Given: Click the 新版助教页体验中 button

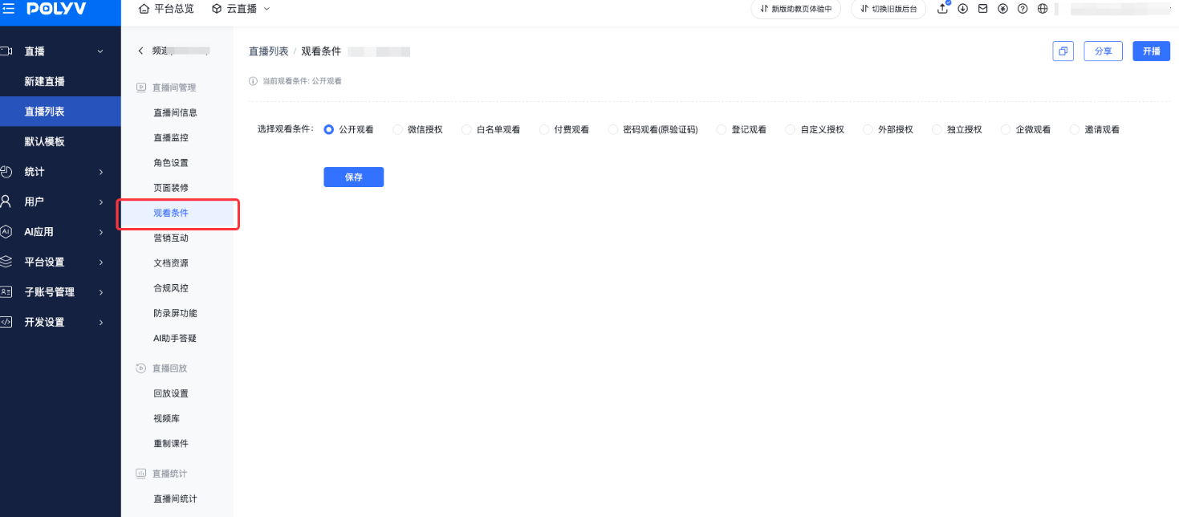Looking at the screenshot, I should pyautogui.click(x=795, y=9).
